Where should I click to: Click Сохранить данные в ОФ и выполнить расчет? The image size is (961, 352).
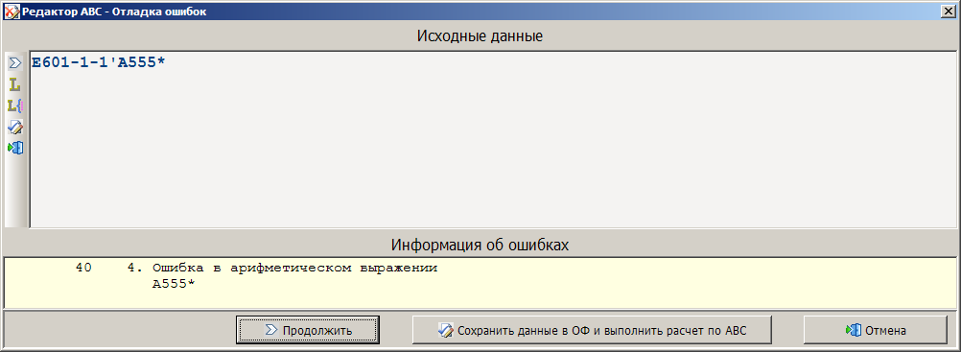pos(592,330)
